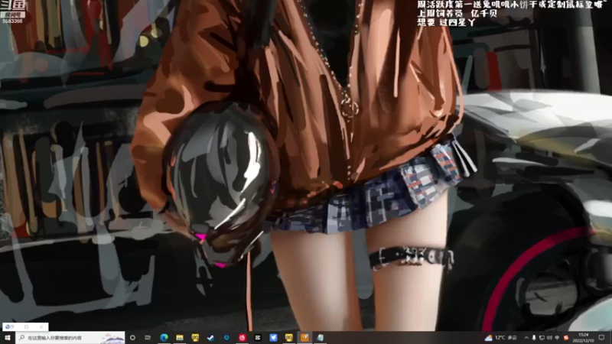Open the highlighted orange taskbar app
Viewport: 612px width, 344px height.
(304, 337)
